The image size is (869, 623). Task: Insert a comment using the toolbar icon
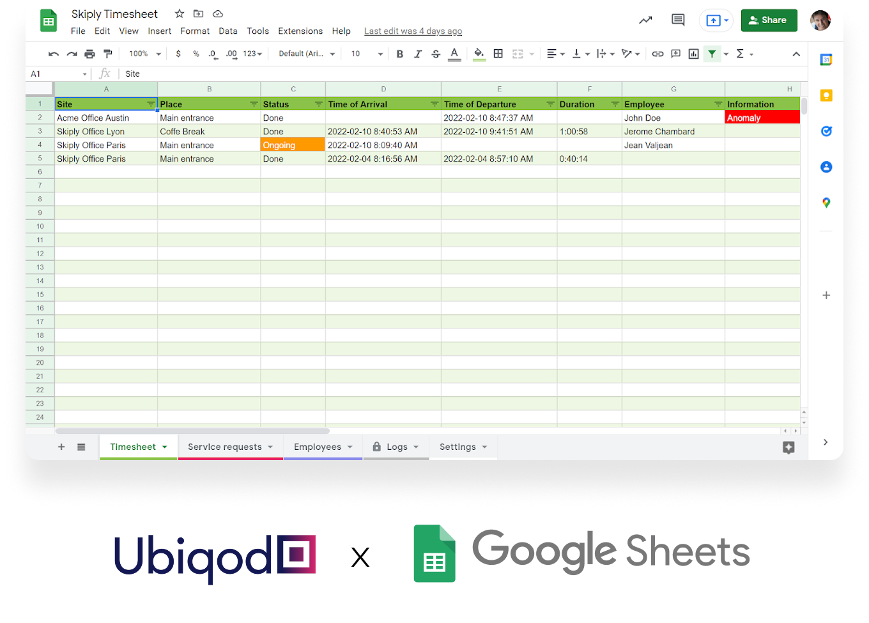[x=675, y=54]
